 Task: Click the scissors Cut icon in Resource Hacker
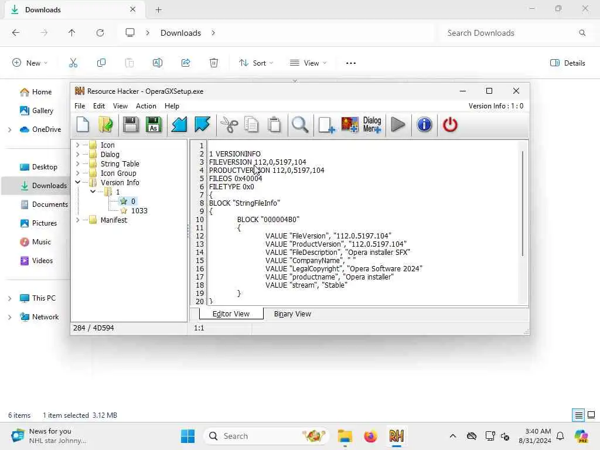(229, 125)
